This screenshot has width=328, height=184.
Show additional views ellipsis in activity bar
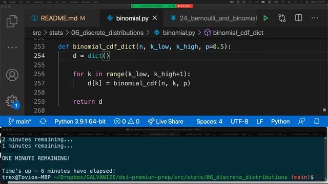[12, 48]
